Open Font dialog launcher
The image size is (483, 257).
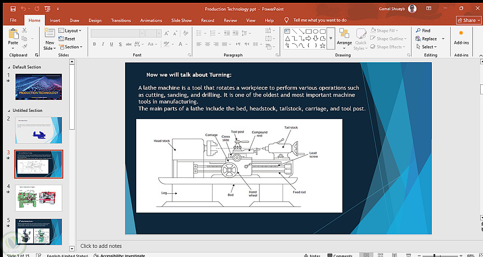click(x=189, y=55)
